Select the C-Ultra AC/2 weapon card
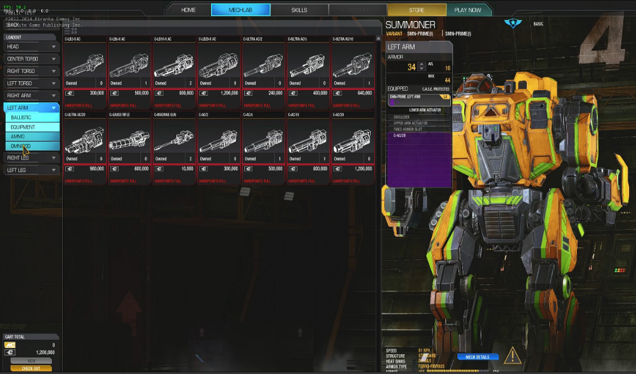This screenshot has height=374, width=636. [263, 72]
